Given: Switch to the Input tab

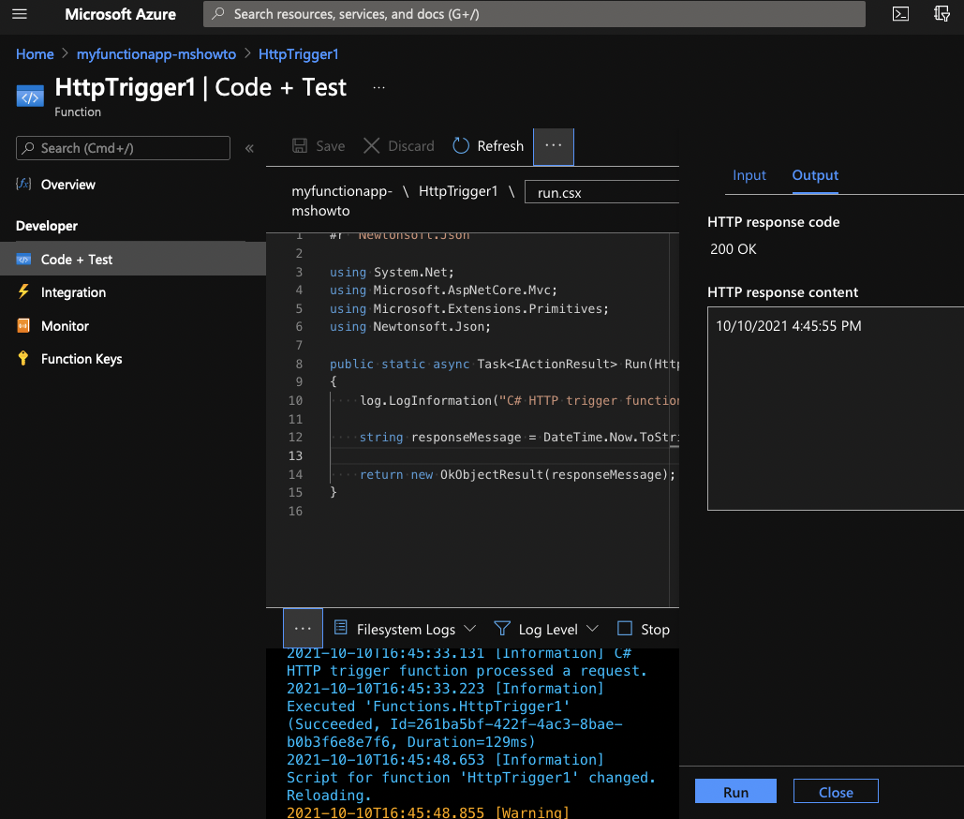Looking at the screenshot, I should [x=749, y=175].
